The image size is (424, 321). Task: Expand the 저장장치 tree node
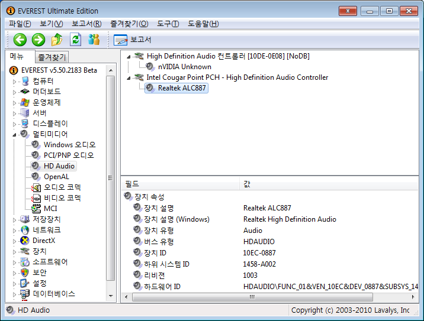click(x=14, y=220)
